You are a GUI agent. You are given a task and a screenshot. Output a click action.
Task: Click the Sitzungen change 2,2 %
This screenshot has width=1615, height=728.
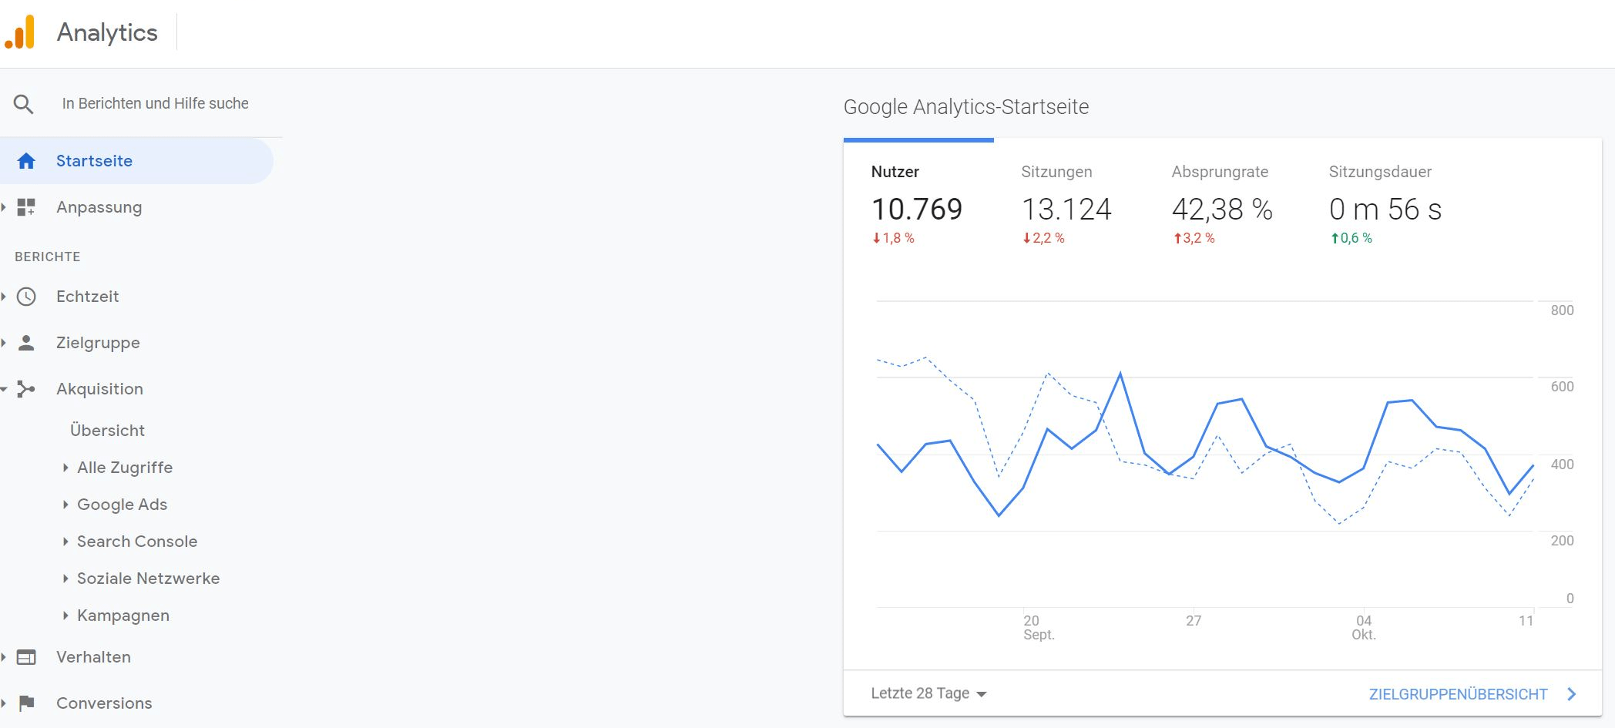1044,238
